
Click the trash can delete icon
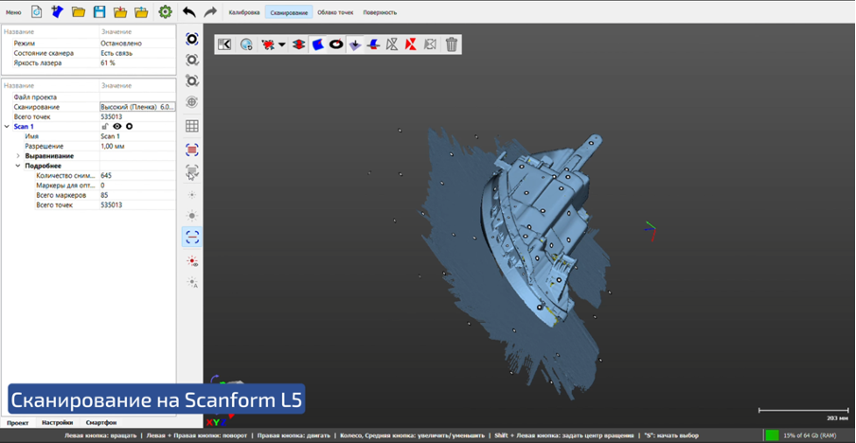[452, 44]
